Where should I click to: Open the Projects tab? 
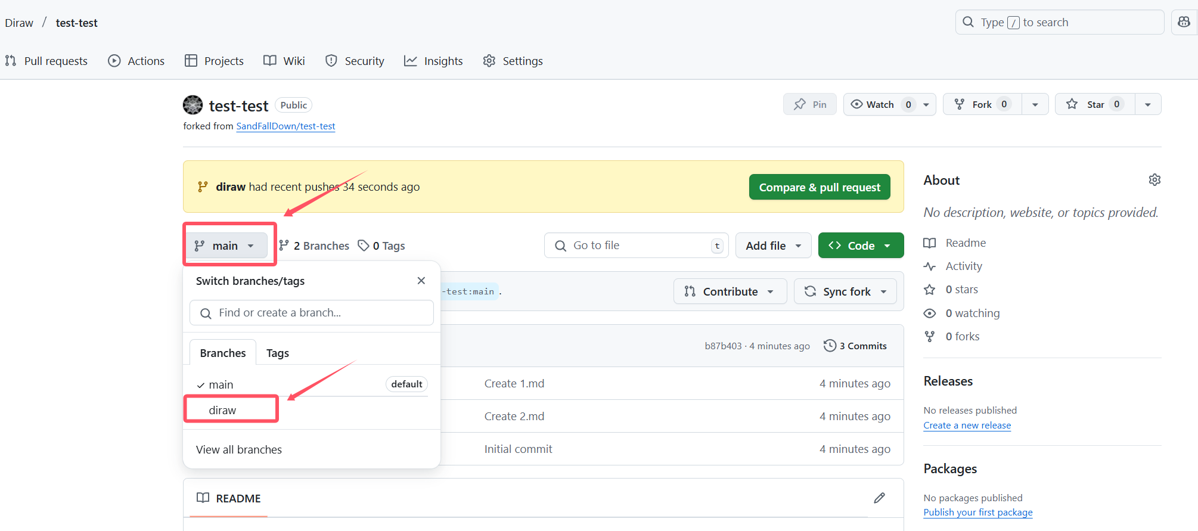click(x=215, y=61)
